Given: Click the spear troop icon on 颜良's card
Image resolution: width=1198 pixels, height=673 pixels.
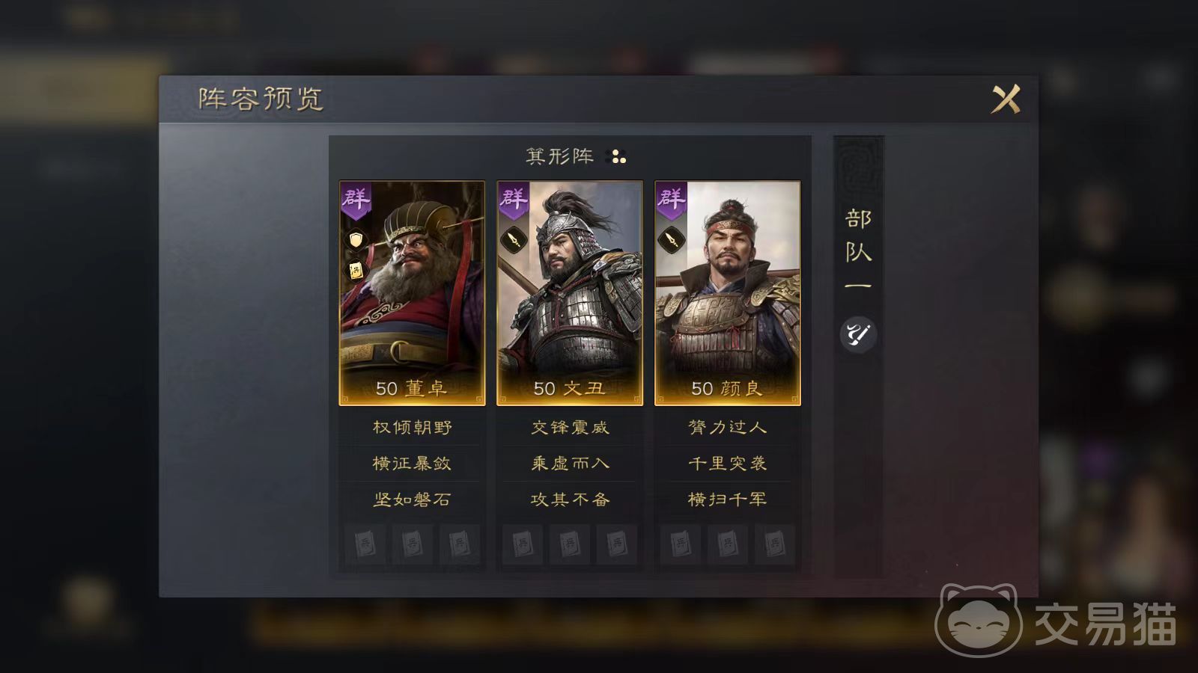Looking at the screenshot, I should tap(671, 240).
